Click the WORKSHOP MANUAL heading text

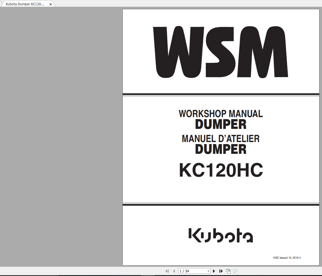[221, 114]
